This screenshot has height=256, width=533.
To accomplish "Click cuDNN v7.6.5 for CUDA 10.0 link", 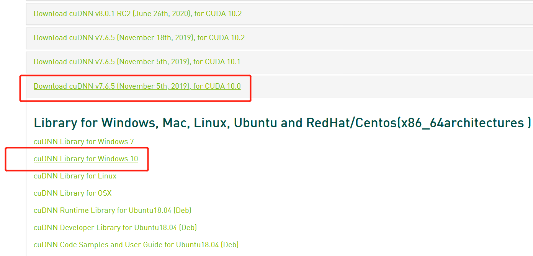I will 137,86.
